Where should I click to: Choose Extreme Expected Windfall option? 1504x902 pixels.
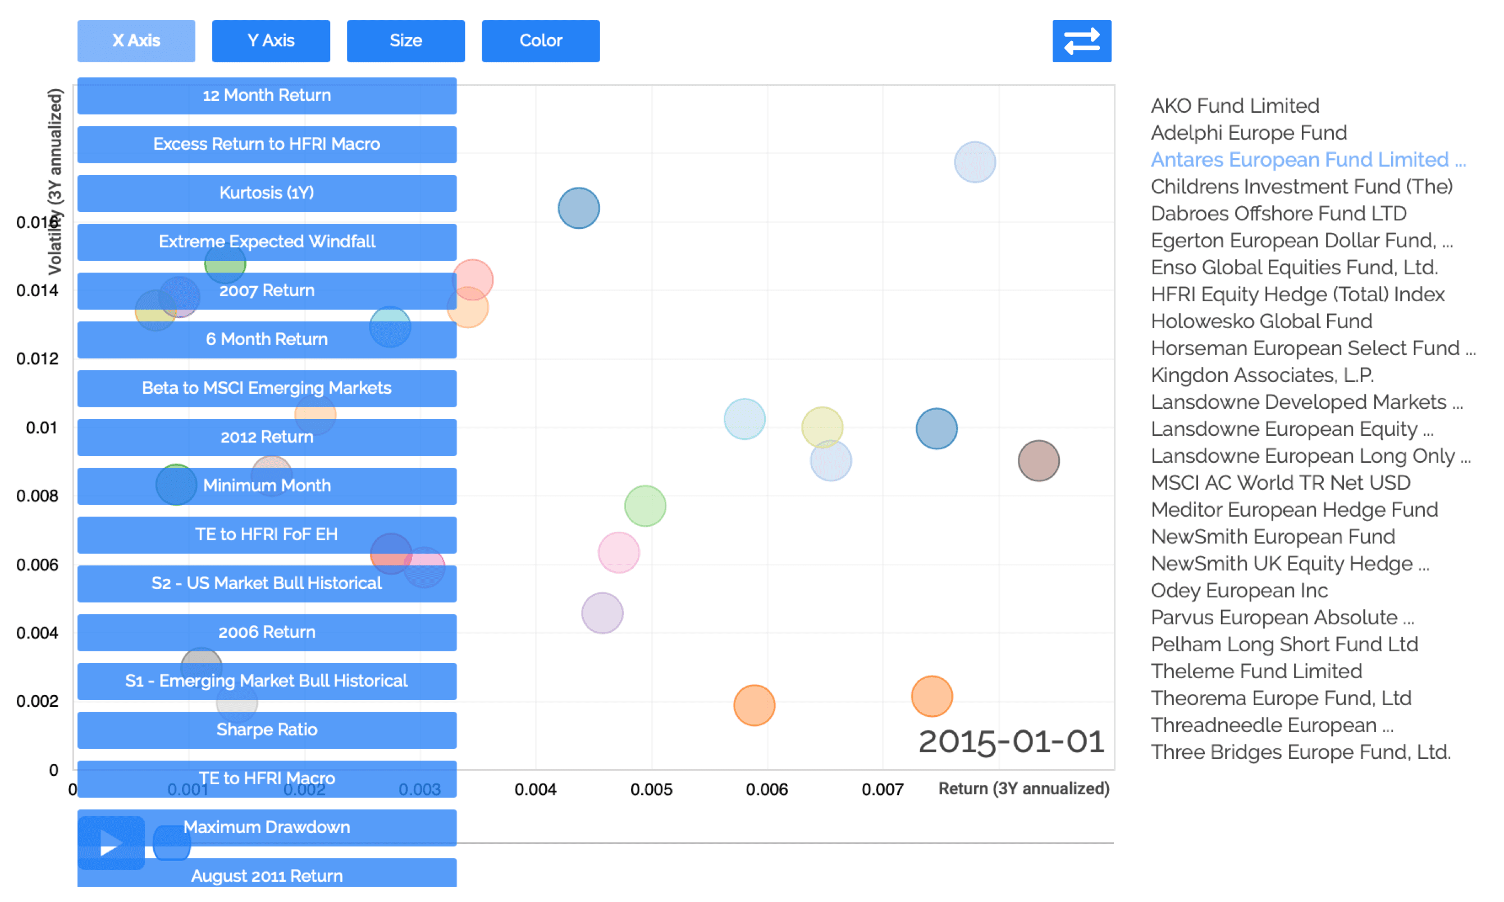point(267,242)
